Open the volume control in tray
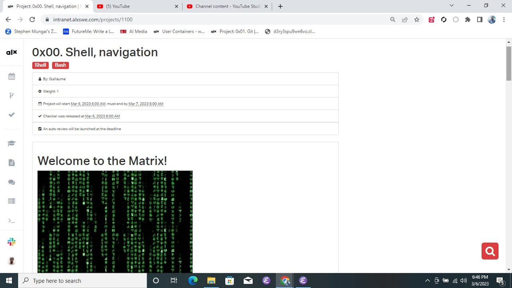The width and height of the screenshot is (512, 288). (x=464, y=280)
